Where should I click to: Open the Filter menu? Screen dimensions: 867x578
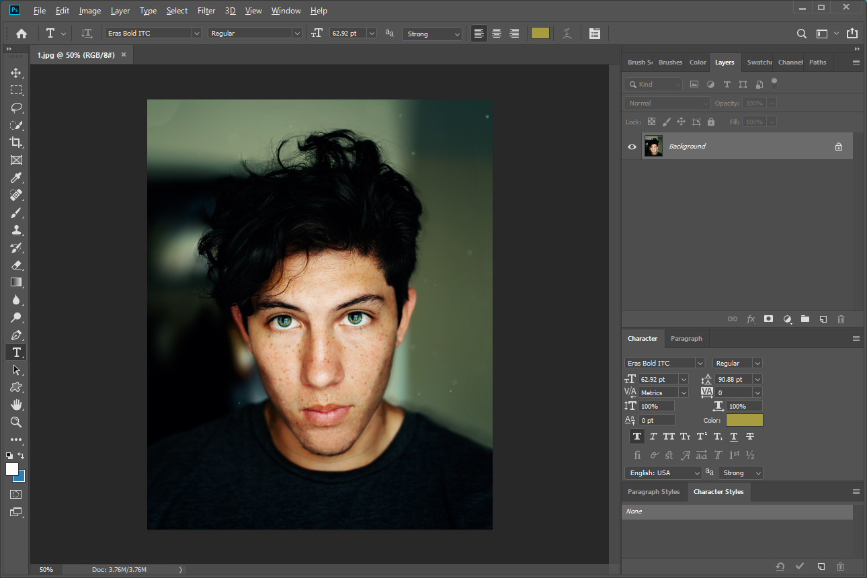point(206,10)
